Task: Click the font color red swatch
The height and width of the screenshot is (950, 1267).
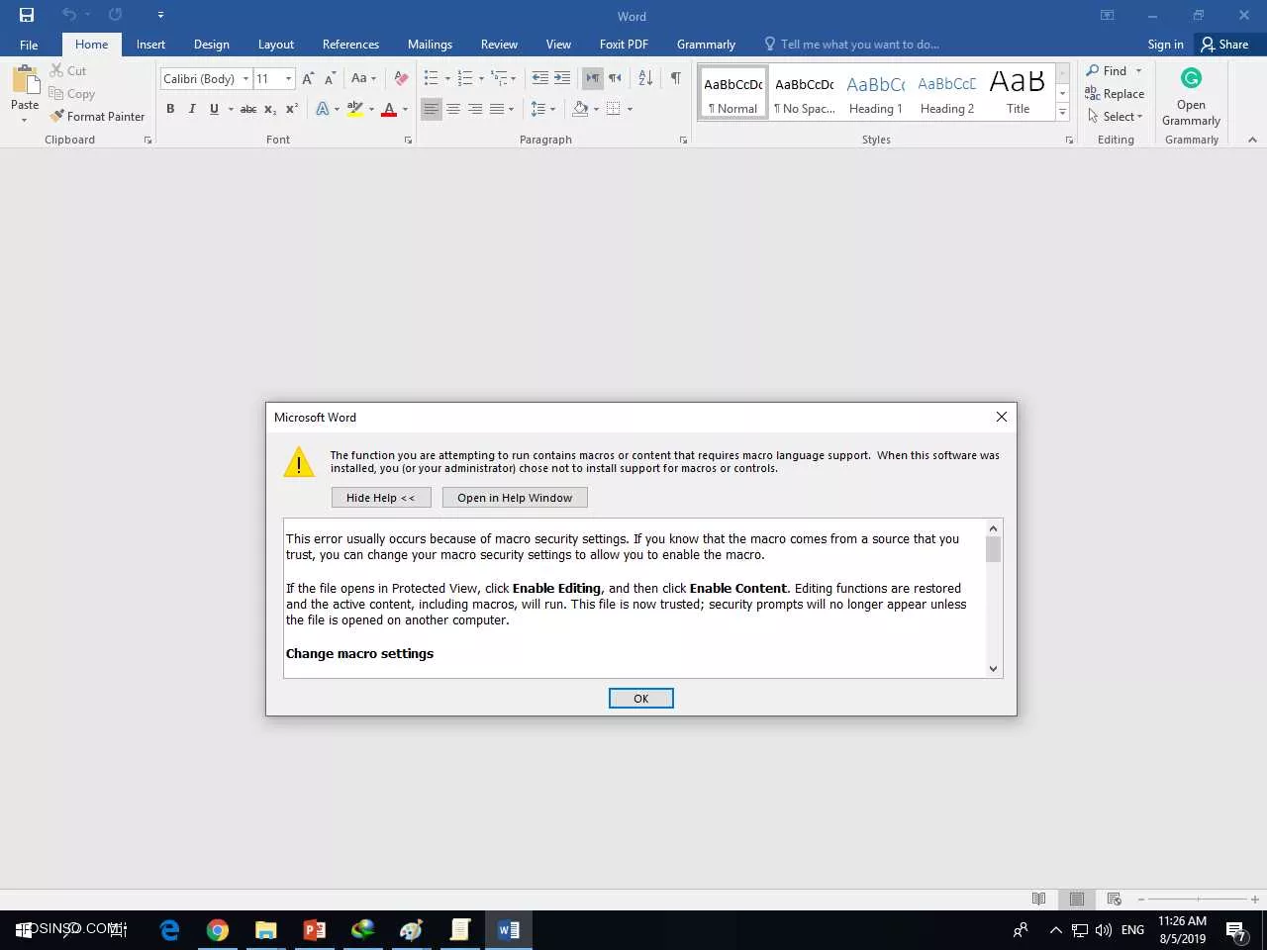Action: (x=389, y=109)
